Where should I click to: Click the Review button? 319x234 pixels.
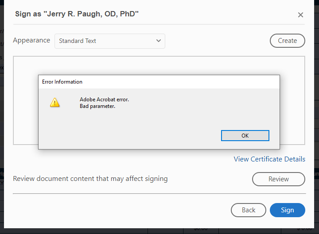click(x=278, y=179)
